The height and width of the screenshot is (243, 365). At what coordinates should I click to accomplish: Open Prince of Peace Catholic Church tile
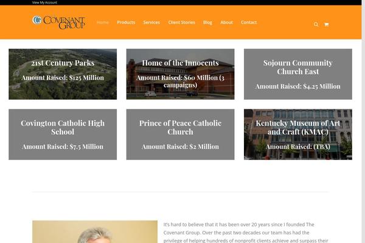[x=181, y=134]
